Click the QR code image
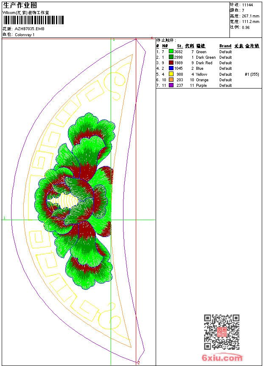263x366 pixels. point(221,332)
